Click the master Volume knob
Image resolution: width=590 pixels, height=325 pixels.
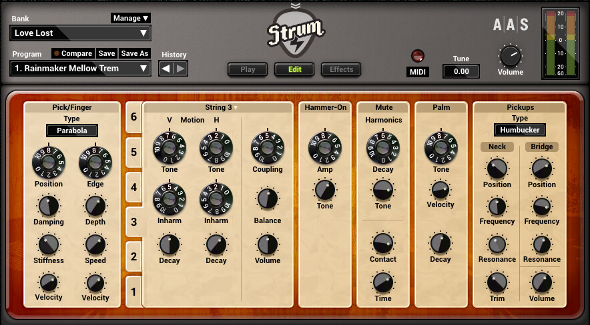(x=510, y=56)
